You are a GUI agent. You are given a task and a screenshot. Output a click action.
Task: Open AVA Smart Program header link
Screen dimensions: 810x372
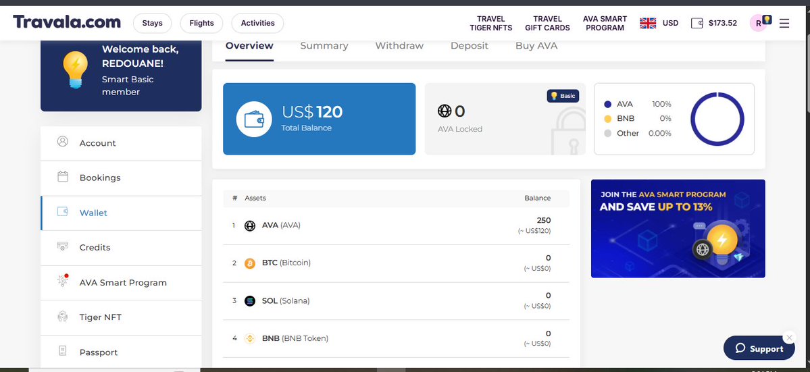click(605, 23)
